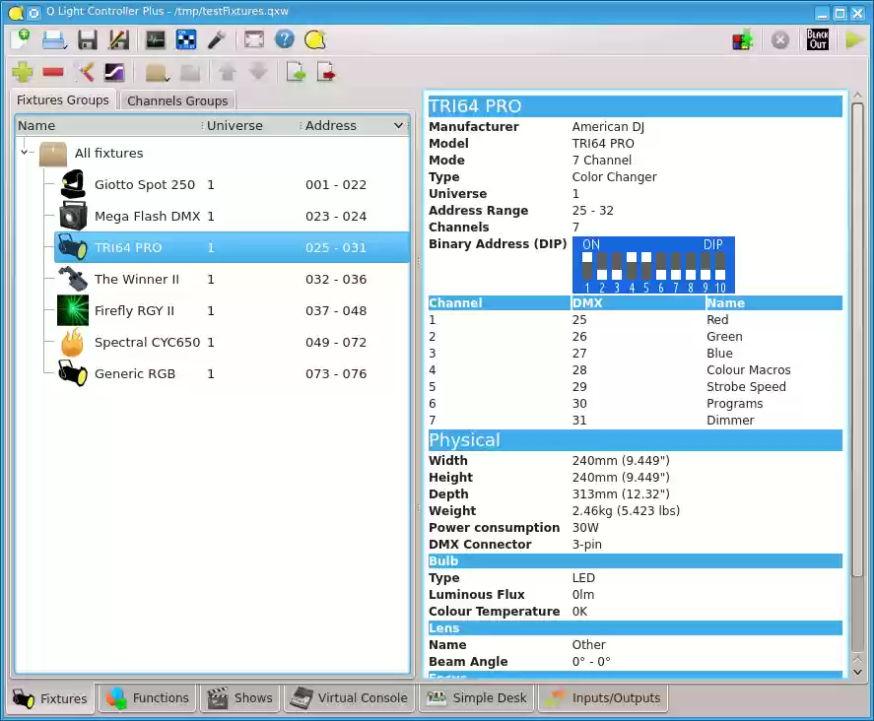Viewport: 874px width, 721px height.
Task: Add a new fixture
Action: pos(22,71)
